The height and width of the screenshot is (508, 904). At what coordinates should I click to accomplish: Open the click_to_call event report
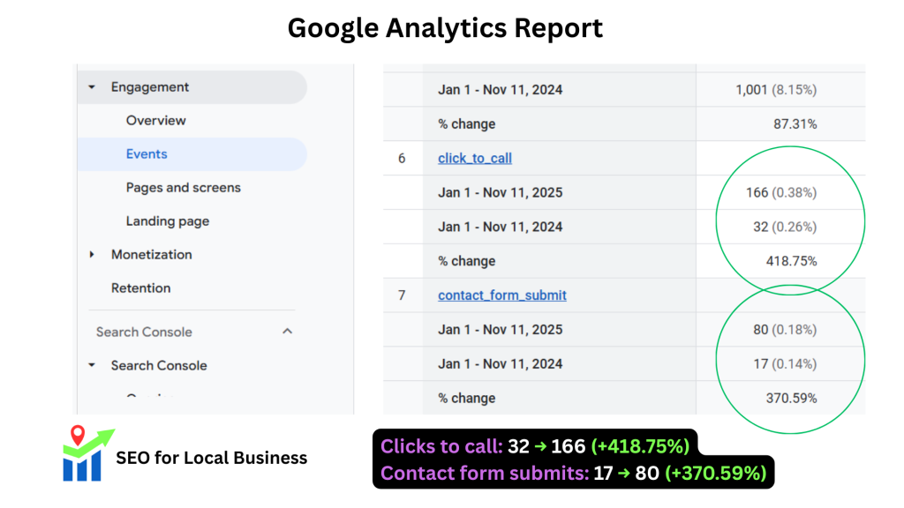pyautogui.click(x=474, y=158)
